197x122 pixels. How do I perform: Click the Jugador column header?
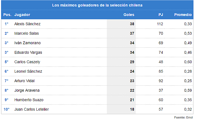coord(22,15)
